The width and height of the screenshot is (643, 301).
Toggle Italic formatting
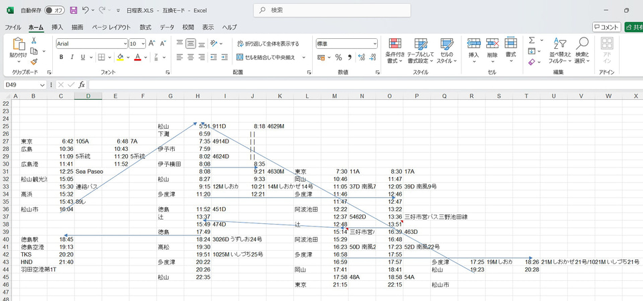tap(72, 57)
